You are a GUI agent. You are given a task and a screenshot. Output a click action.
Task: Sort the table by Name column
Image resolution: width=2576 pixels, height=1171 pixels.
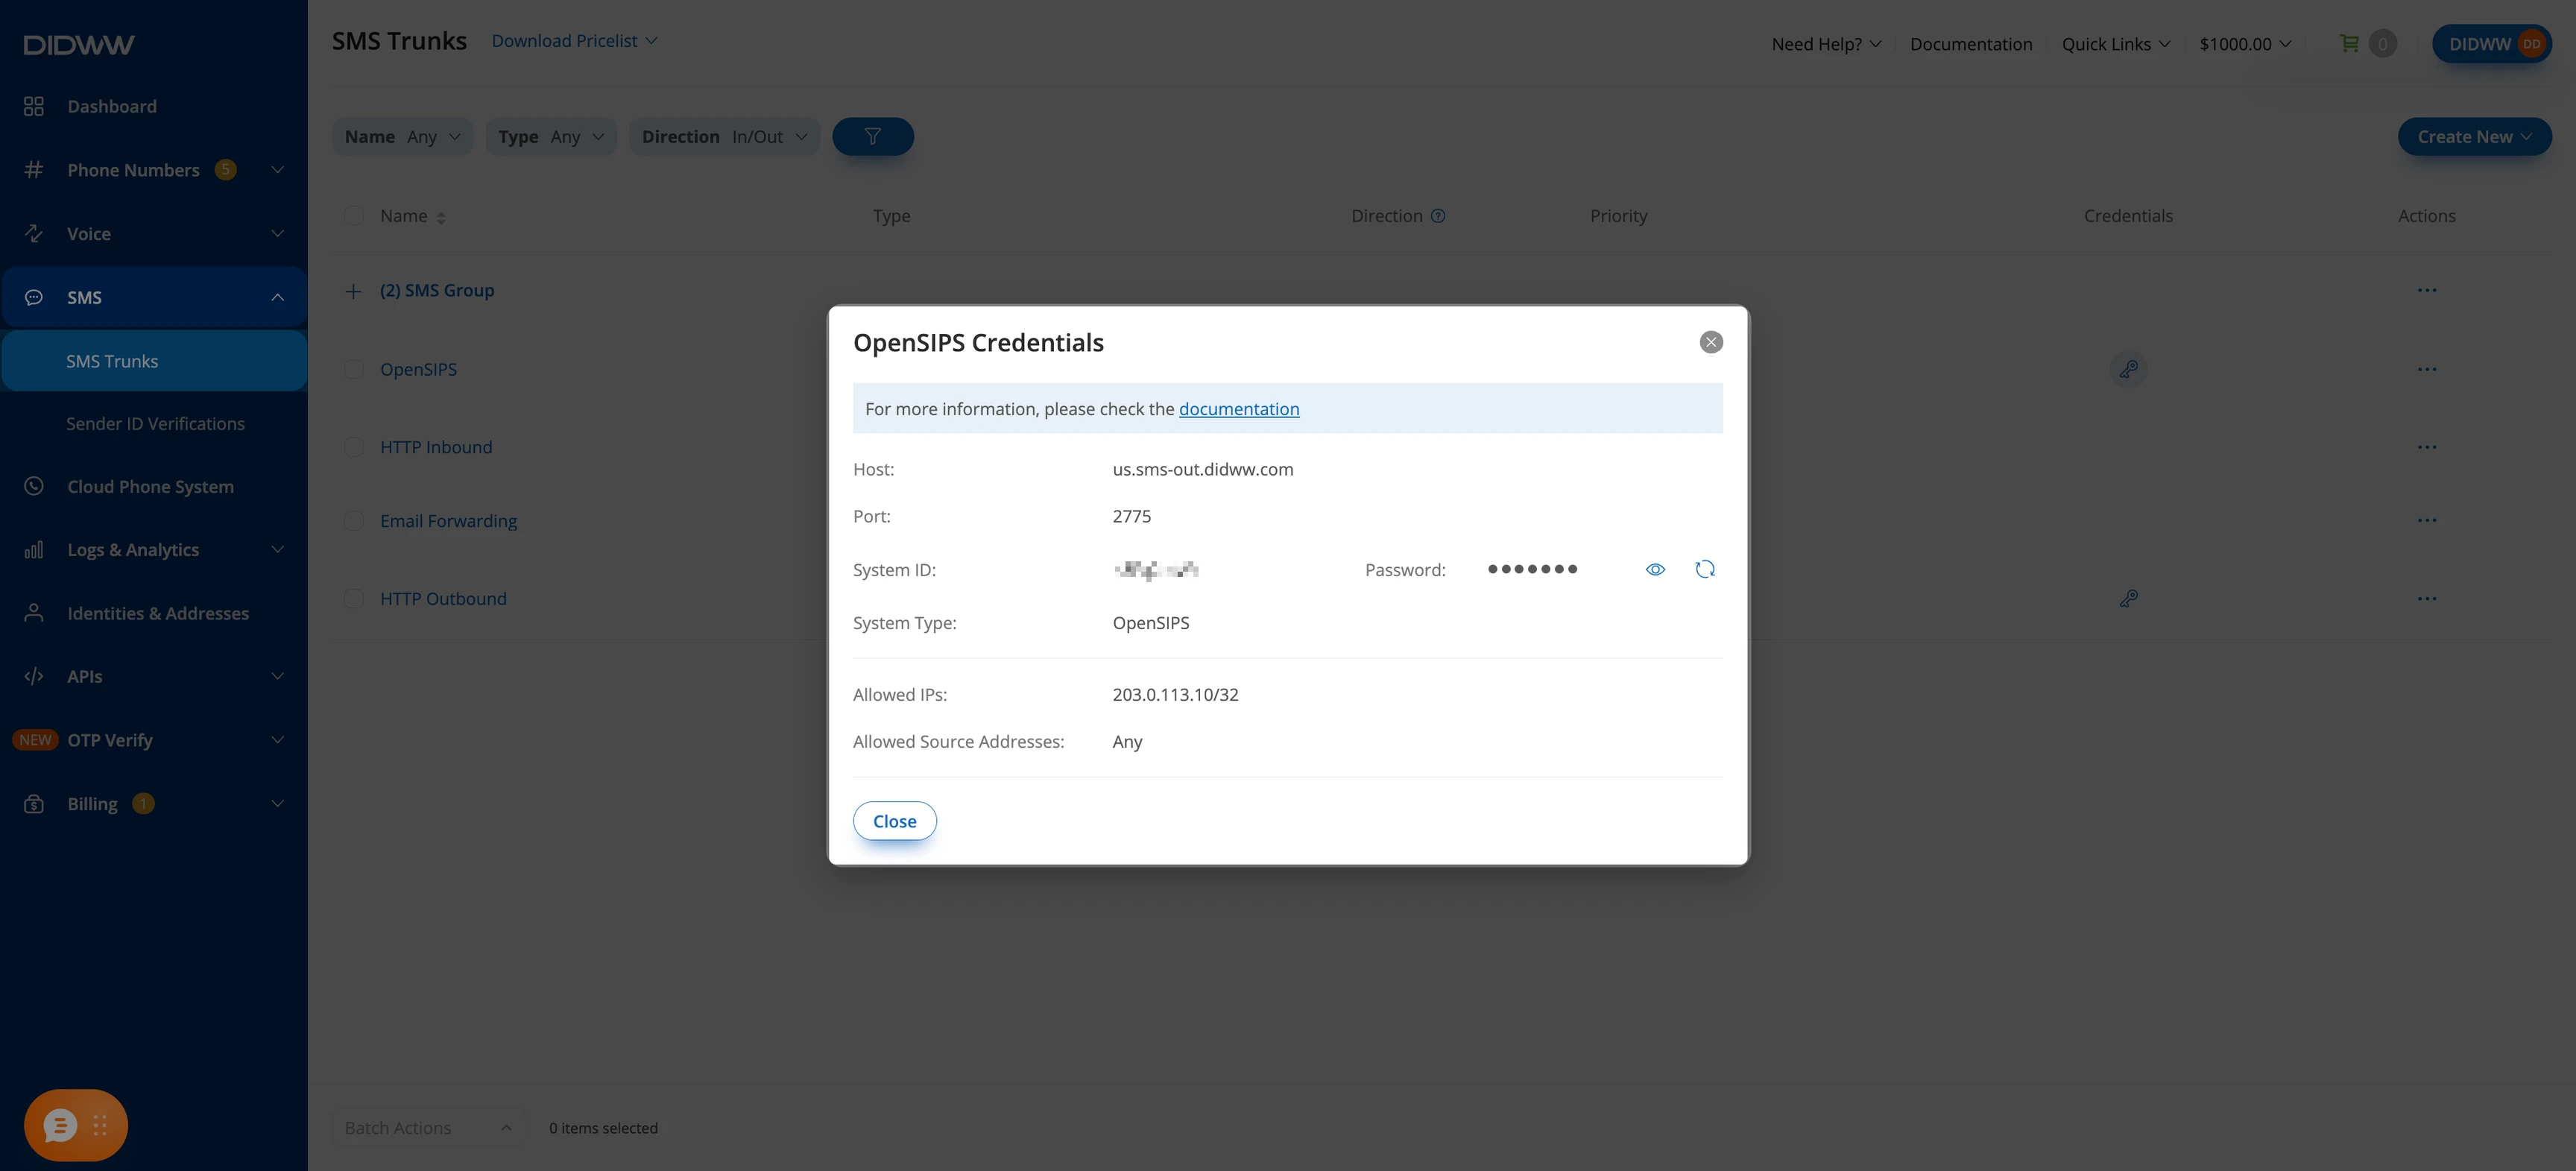pos(441,217)
